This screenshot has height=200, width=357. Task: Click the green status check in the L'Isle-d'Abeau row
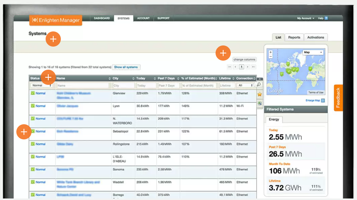[33, 156]
